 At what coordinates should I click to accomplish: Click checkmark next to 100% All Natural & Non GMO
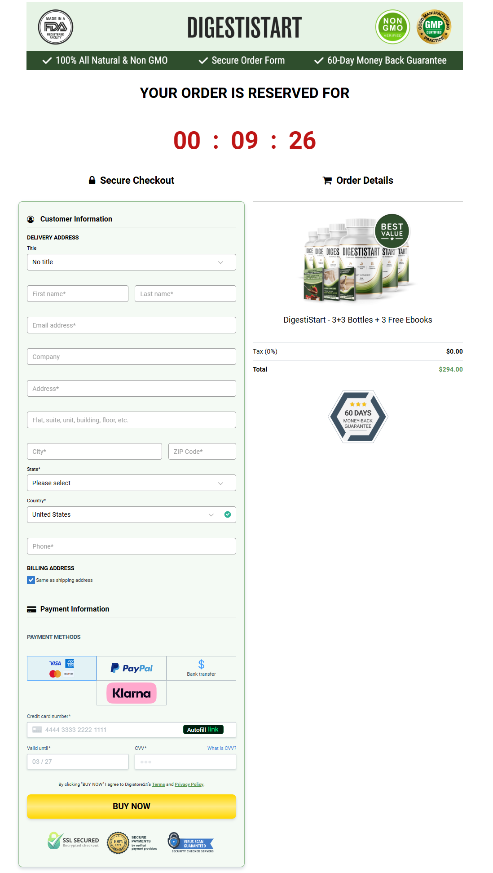coord(47,61)
